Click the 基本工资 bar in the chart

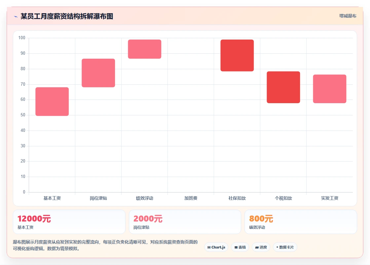pos(52,102)
